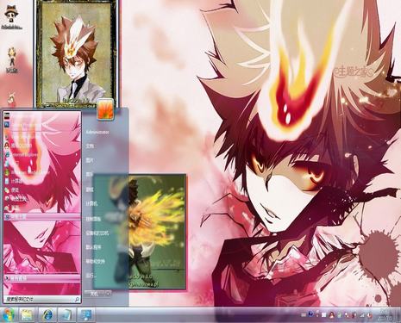
Task: Click the framed portrait desktop gadget
Action: 76,53
